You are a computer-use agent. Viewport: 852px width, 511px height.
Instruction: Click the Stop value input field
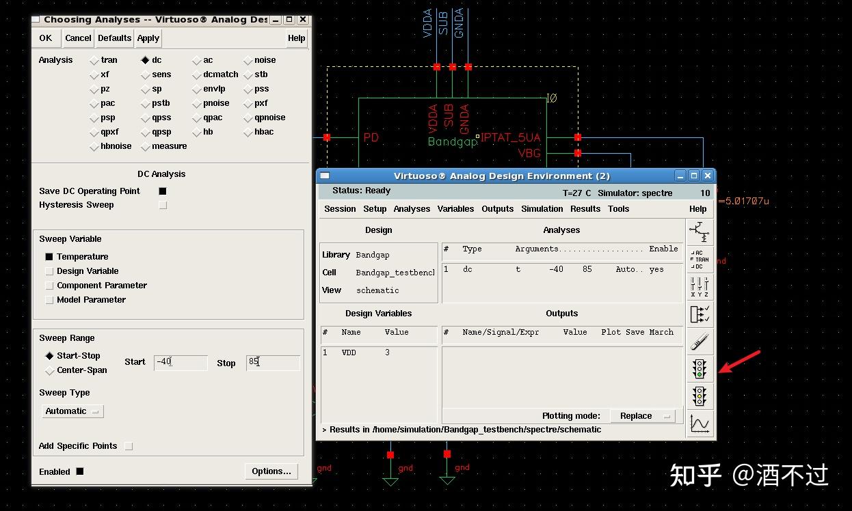273,363
